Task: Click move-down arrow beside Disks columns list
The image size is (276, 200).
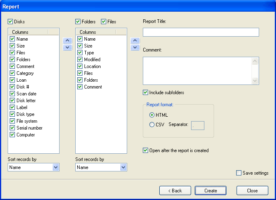Action: (x=68, y=47)
